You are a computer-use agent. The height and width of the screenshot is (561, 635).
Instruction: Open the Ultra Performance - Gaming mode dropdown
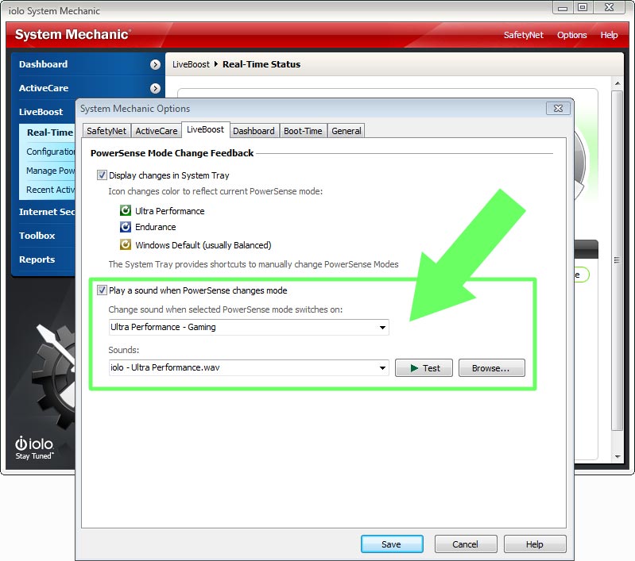point(249,327)
